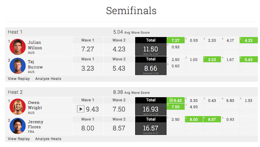Click the play icon in the green 9.43 score cell
The image size is (260, 147).
(x=171, y=100)
